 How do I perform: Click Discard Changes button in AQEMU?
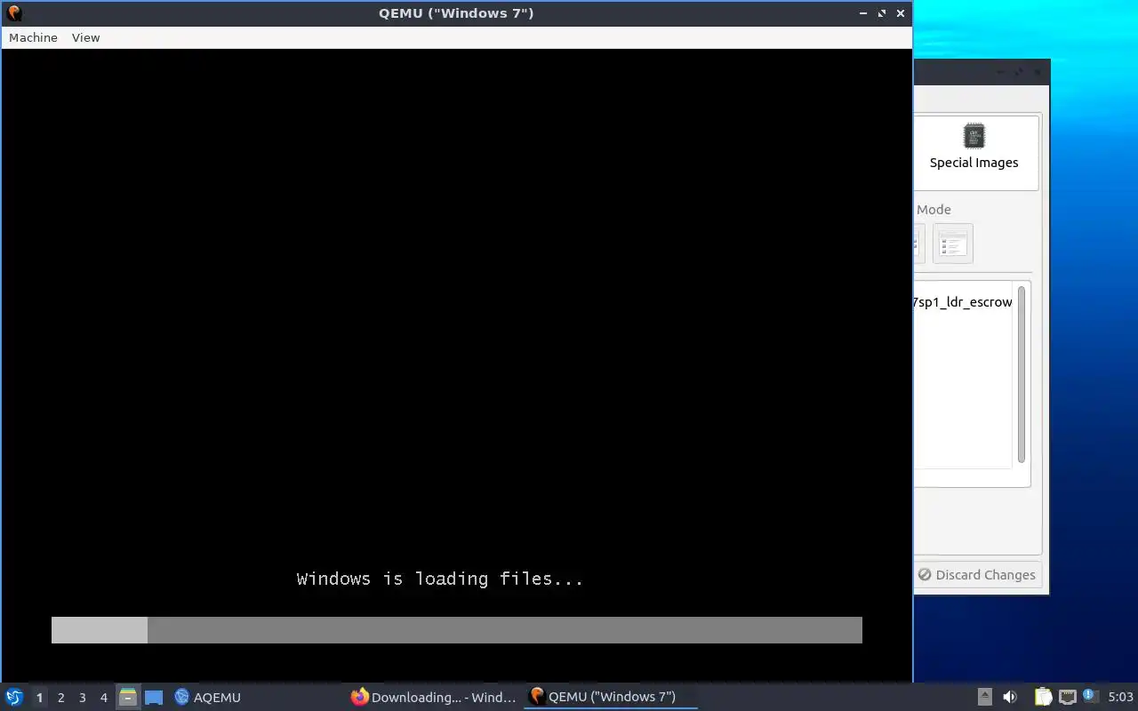point(977,575)
